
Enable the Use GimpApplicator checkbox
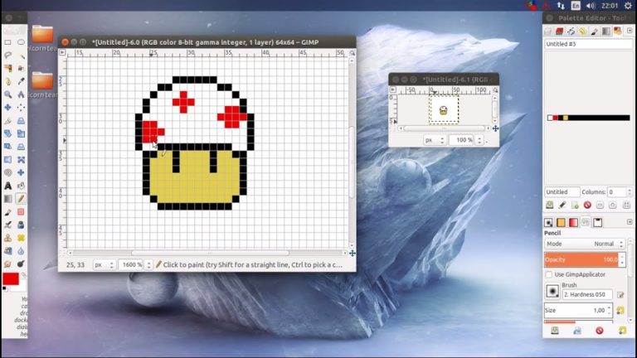pos(549,275)
